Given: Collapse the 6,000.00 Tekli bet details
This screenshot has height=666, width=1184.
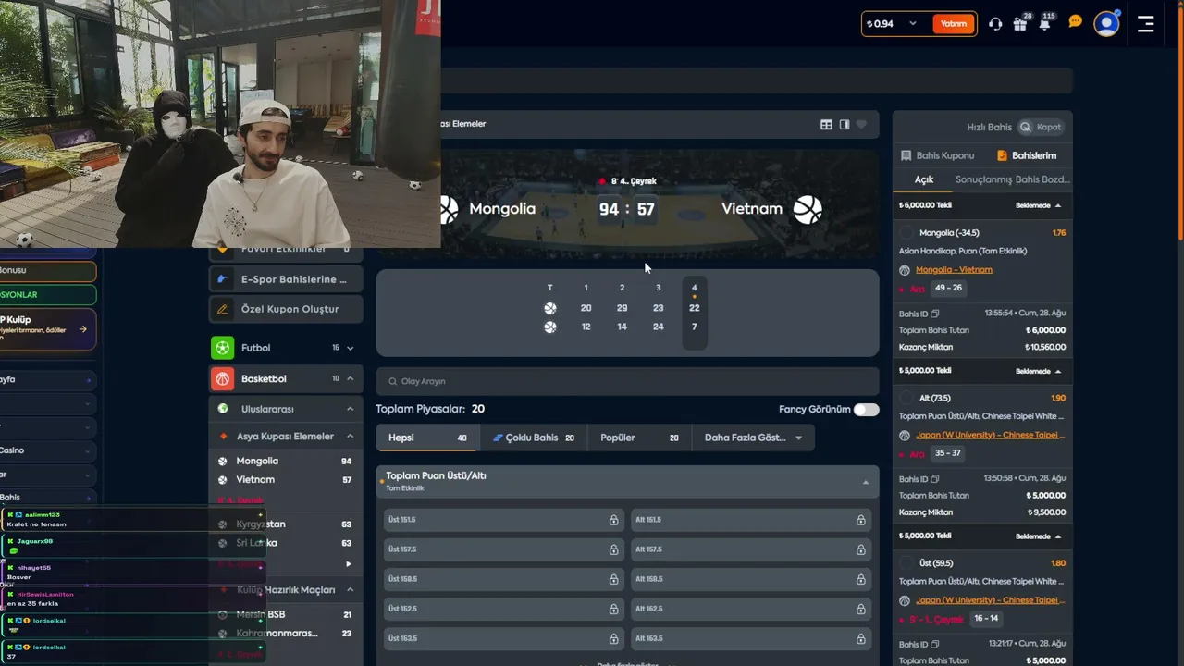Looking at the screenshot, I should click(1058, 205).
